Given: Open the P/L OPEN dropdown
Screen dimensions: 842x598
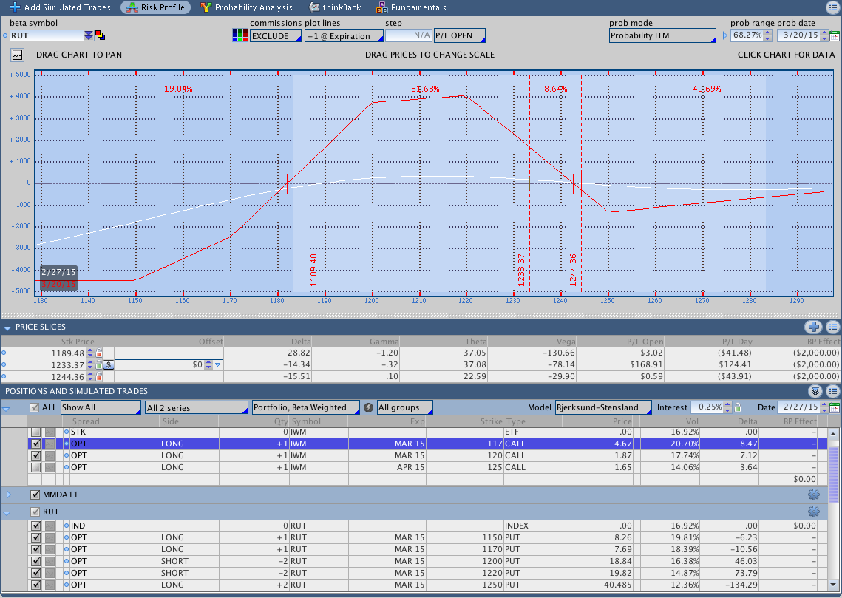Looking at the screenshot, I should pyautogui.click(x=460, y=35).
